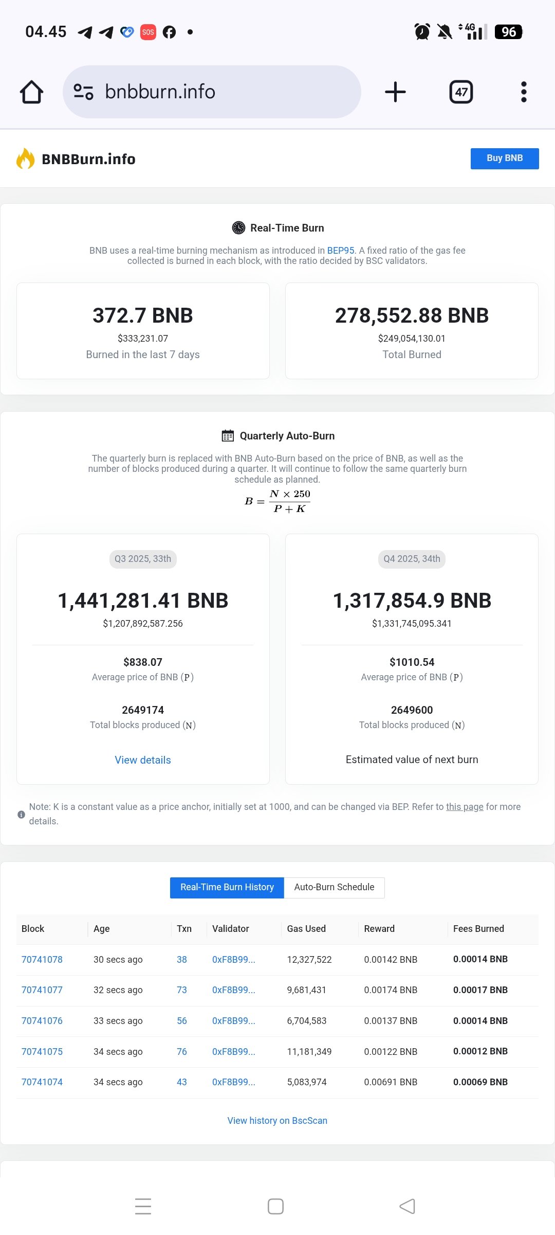Click the Buy BNB button
555x1235 pixels.
tap(504, 158)
